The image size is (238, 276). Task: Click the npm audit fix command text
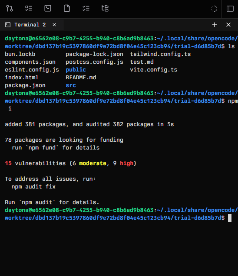click(x=33, y=187)
